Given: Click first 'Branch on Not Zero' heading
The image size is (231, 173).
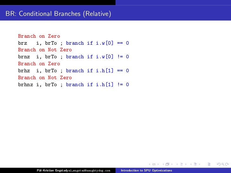Looking at the screenshot, I should (x=45, y=50).
